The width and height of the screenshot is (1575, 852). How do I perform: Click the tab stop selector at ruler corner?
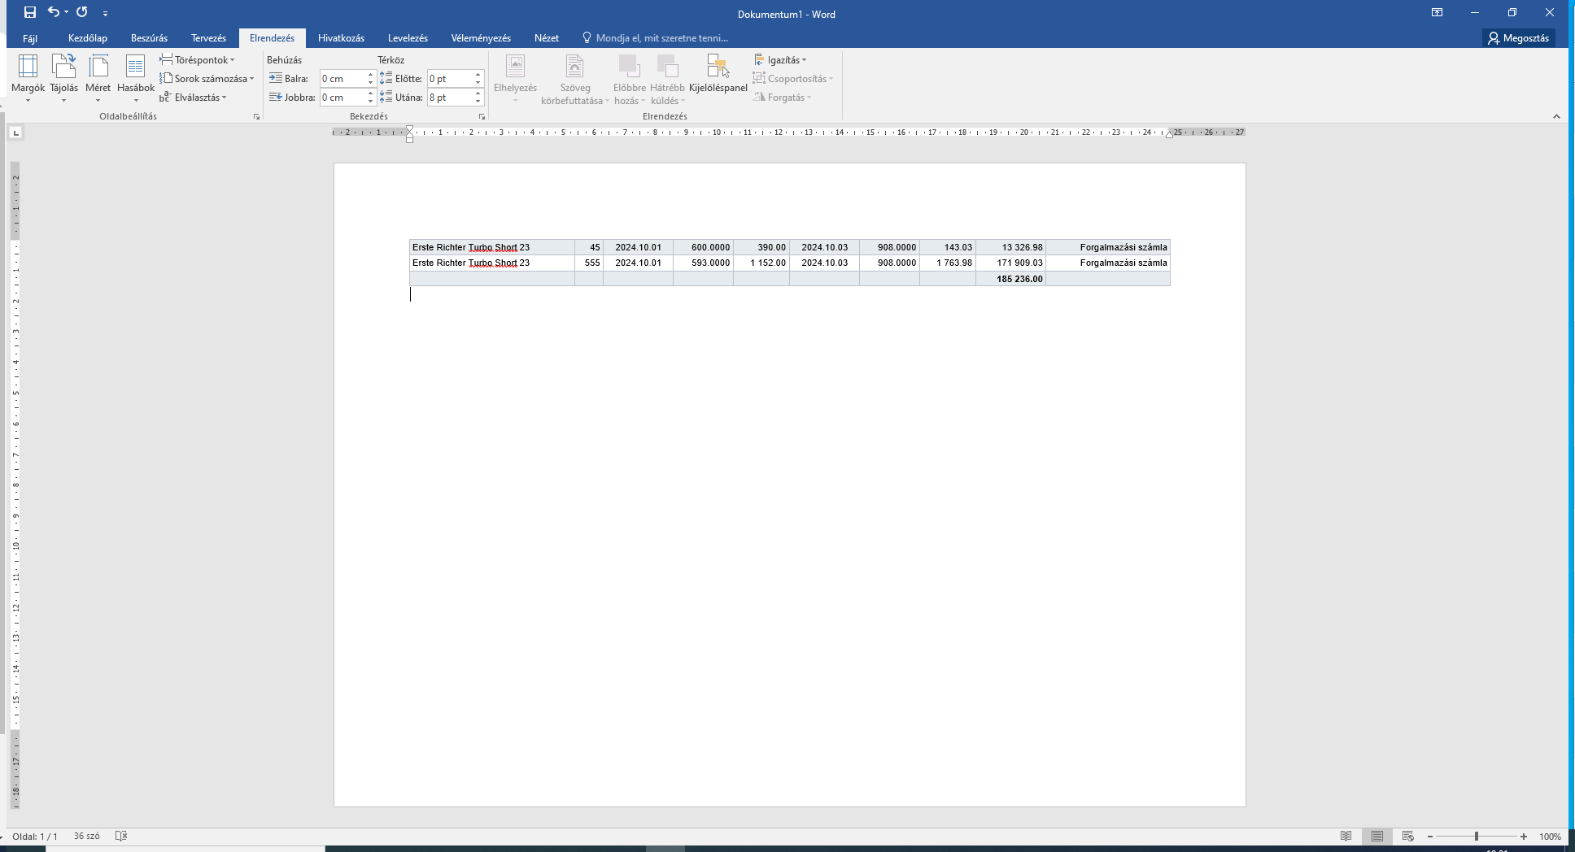16,133
